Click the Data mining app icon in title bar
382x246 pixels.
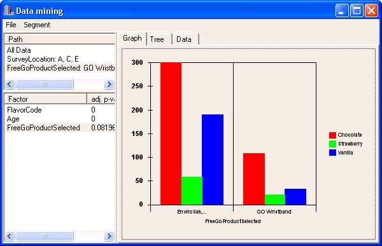pos(8,10)
